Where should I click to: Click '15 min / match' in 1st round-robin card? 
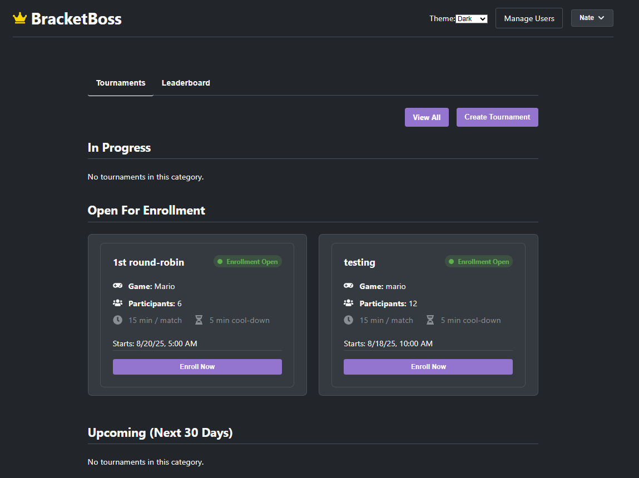tap(155, 321)
